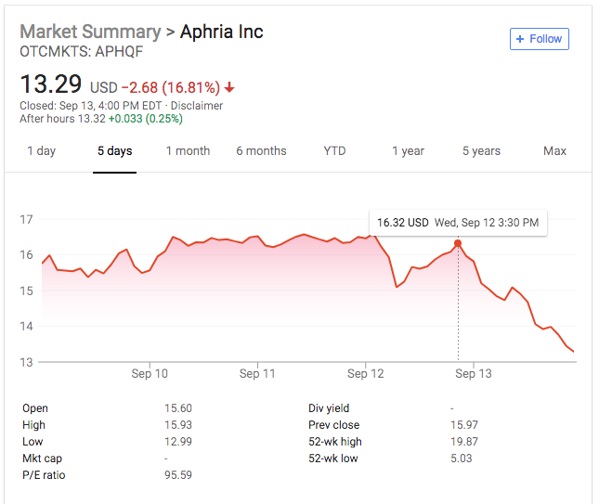
Task: Select the 1 day tab
Action: pos(41,151)
